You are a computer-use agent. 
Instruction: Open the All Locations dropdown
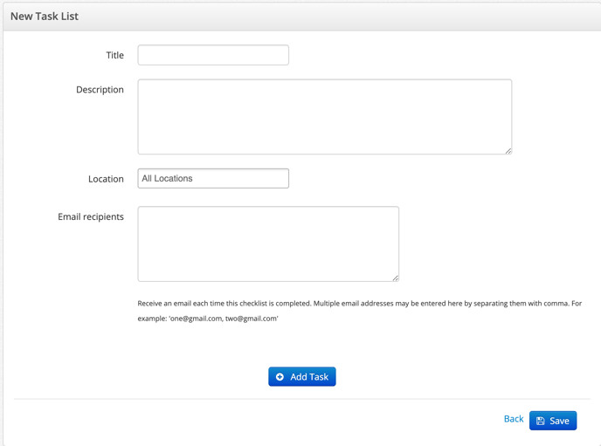pyautogui.click(x=213, y=178)
